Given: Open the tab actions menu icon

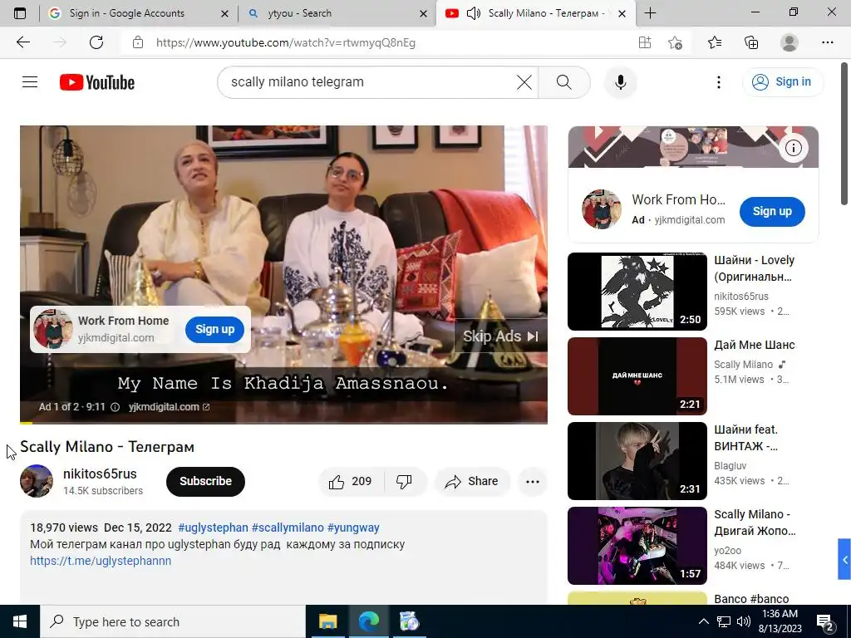Looking at the screenshot, I should click(20, 13).
